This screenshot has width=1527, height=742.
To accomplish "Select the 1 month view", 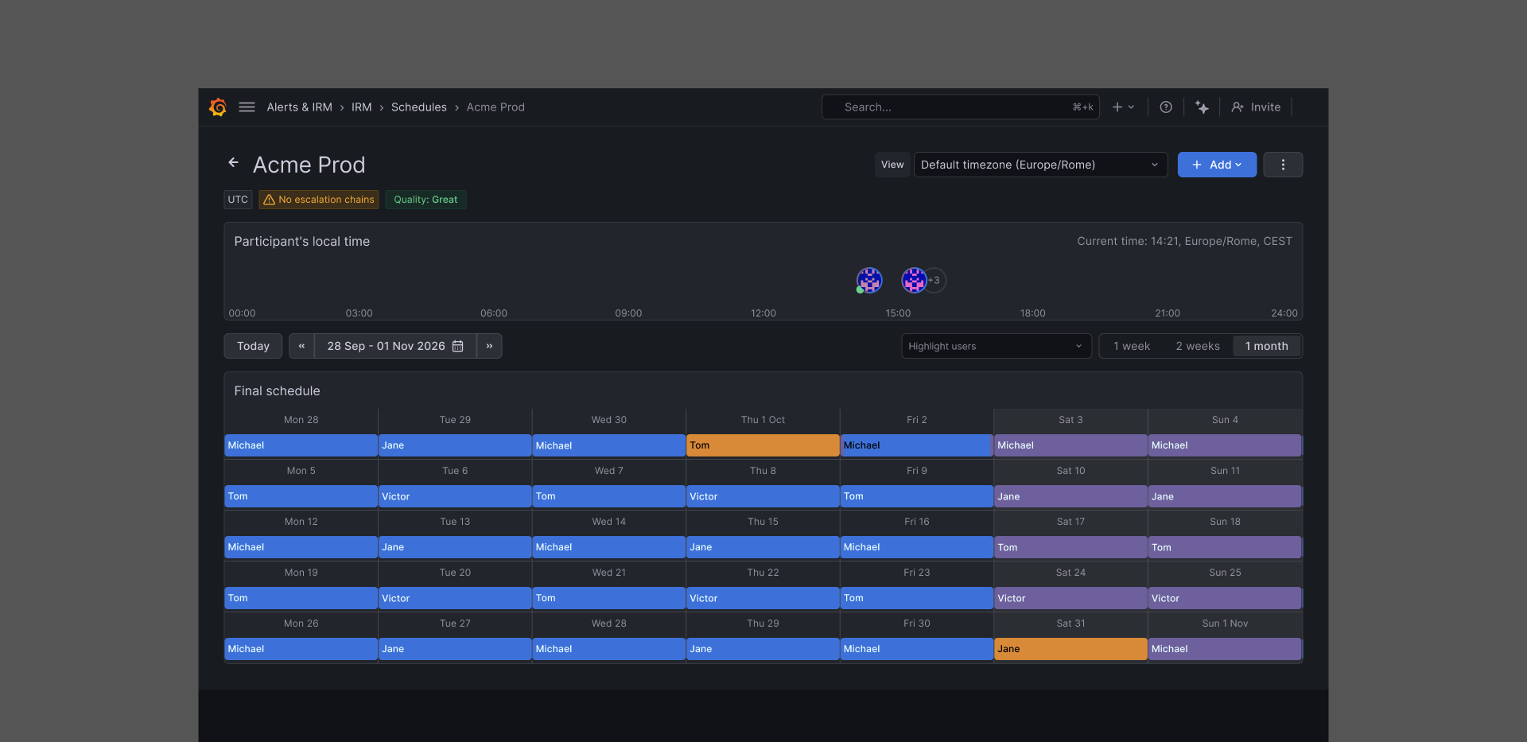I will point(1267,346).
